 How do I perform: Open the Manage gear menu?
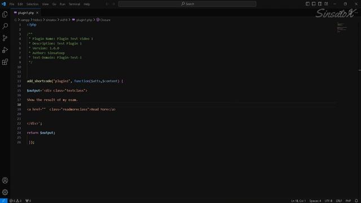(5, 192)
